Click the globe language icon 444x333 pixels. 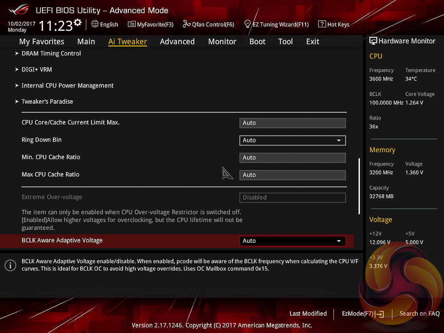[x=95, y=24]
